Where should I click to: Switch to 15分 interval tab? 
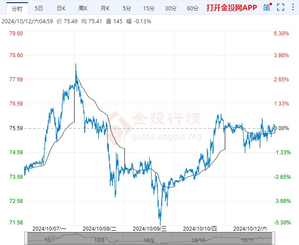click(149, 8)
